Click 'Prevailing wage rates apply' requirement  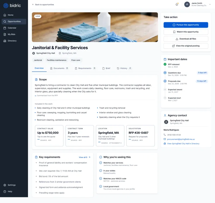pyautogui.click(x=52, y=193)
